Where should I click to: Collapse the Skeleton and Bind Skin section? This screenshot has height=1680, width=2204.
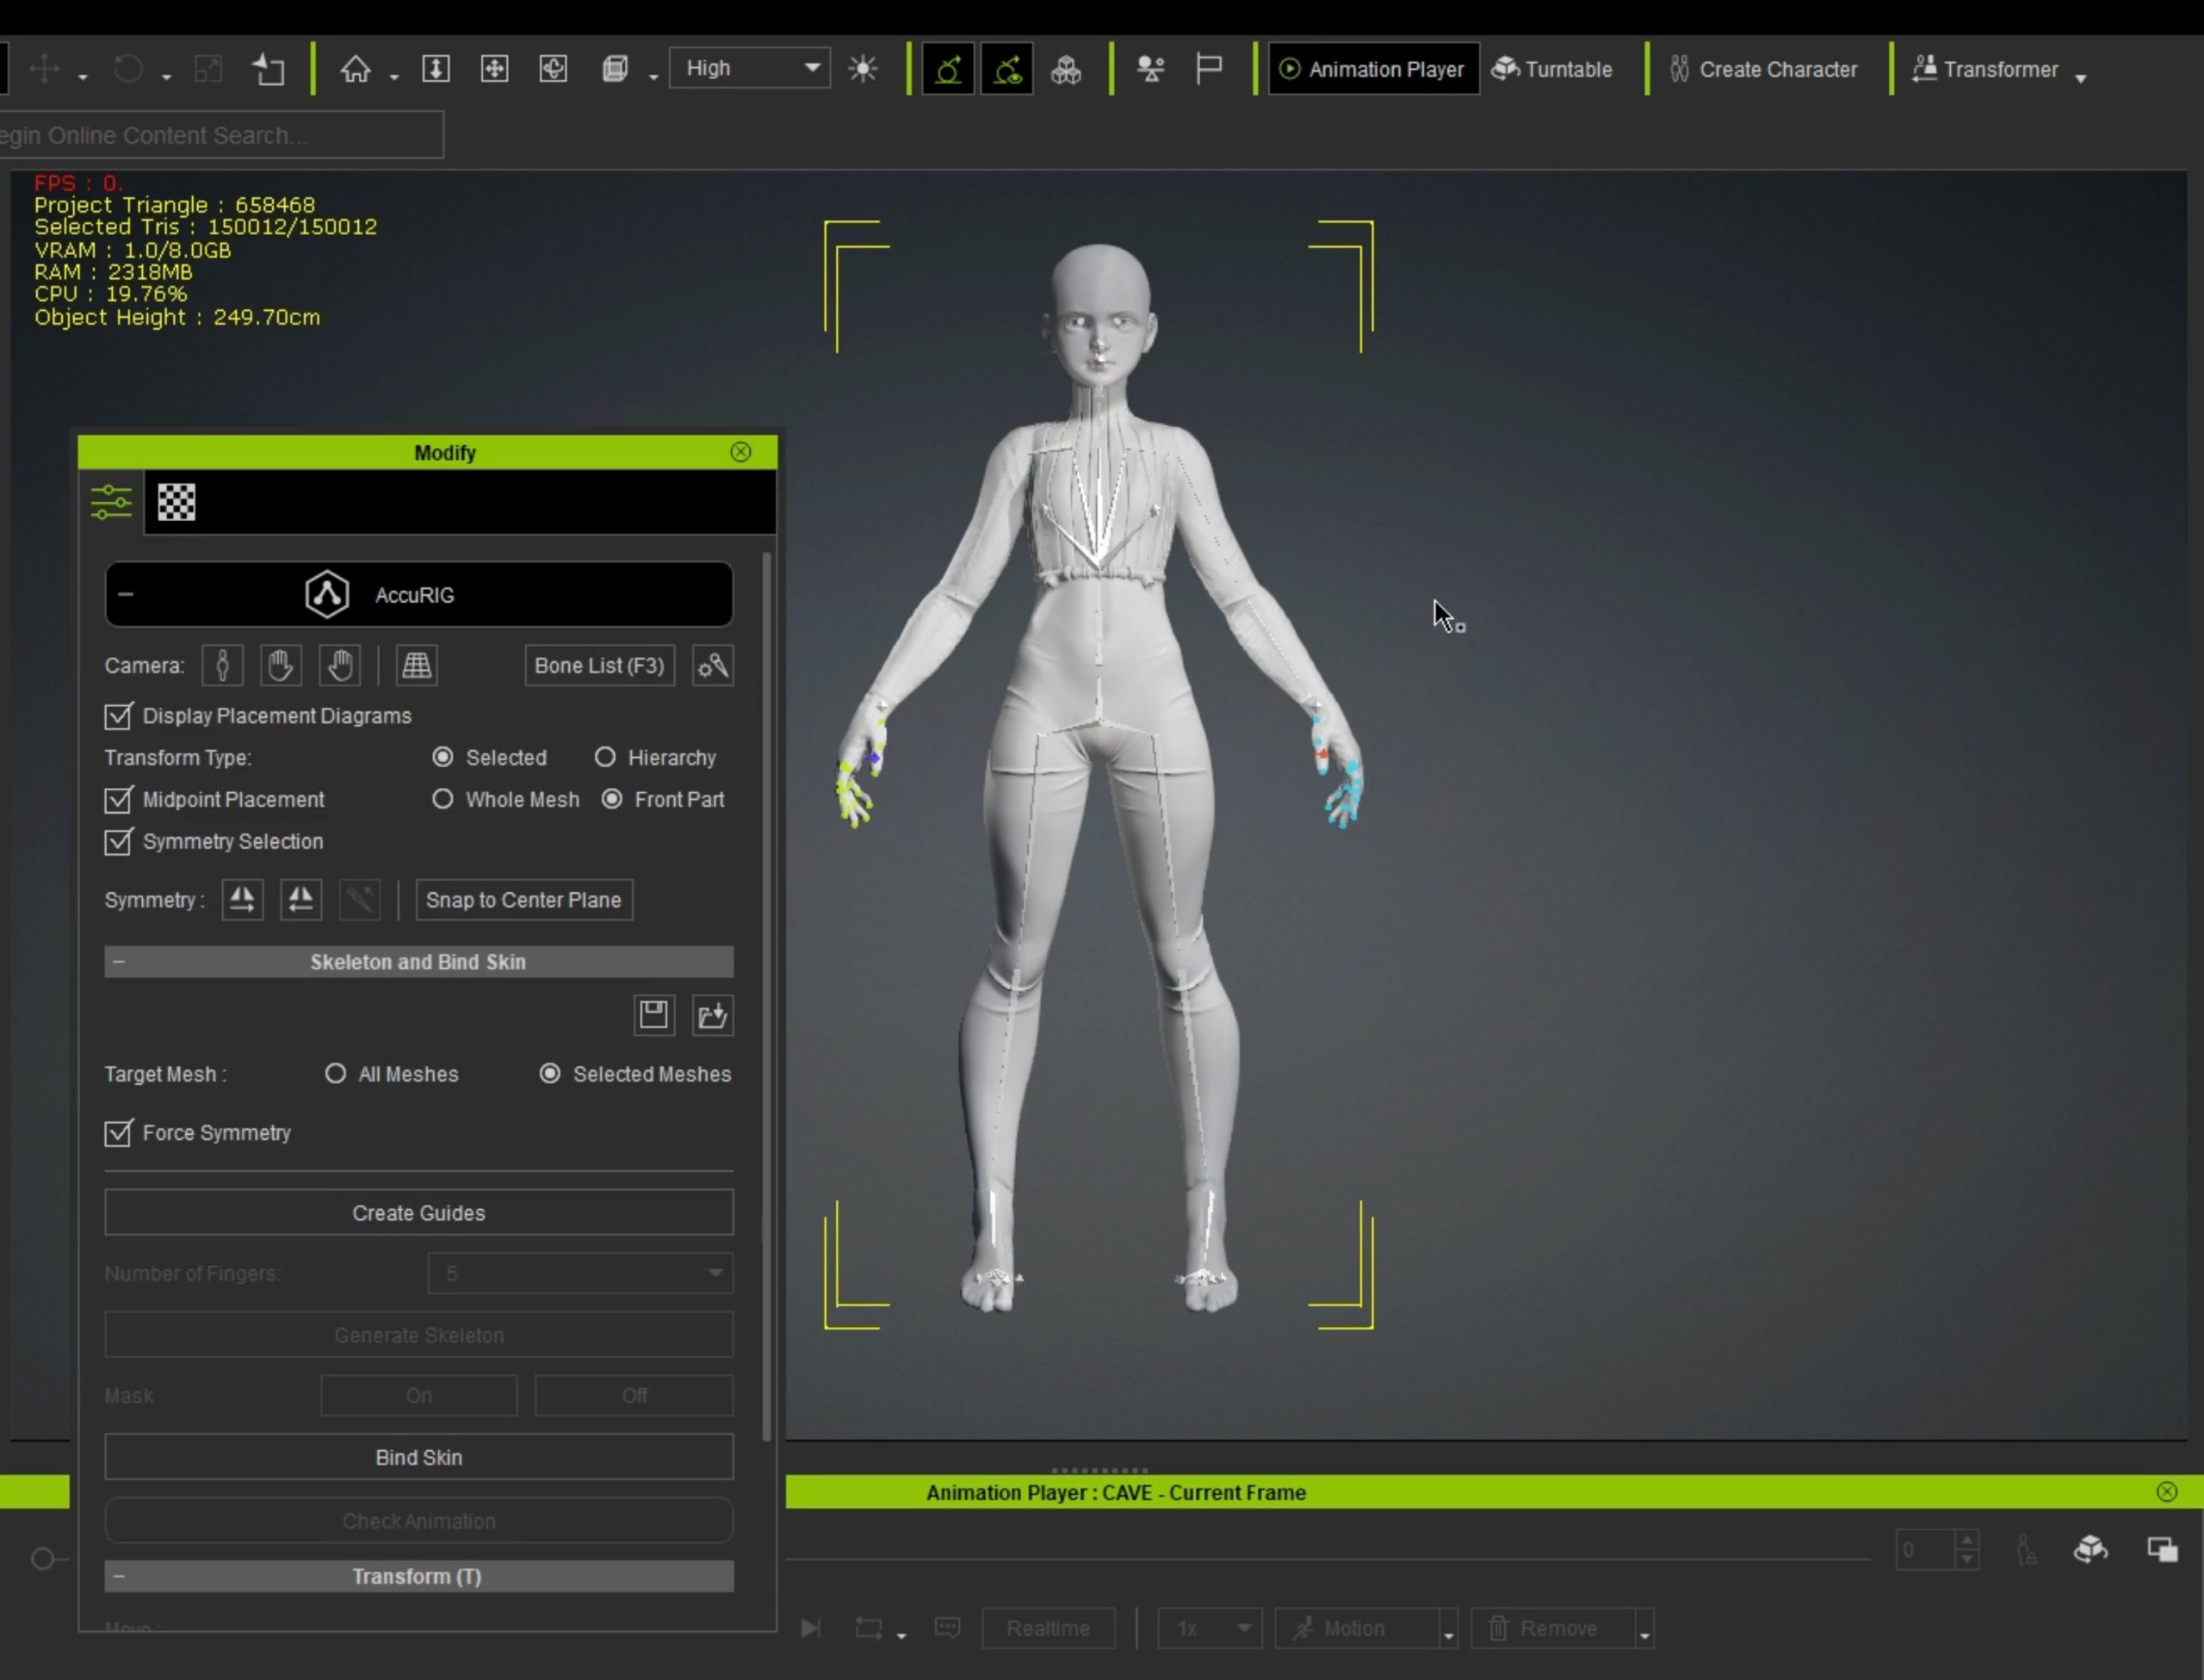pyautogui.click(x=120, y=962)
